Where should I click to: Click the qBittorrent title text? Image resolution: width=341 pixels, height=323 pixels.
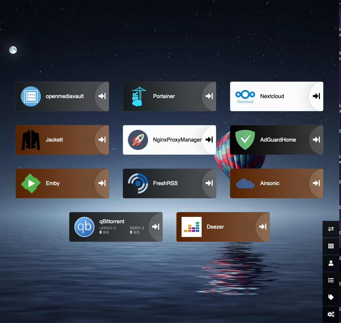[x=112, y=222]
